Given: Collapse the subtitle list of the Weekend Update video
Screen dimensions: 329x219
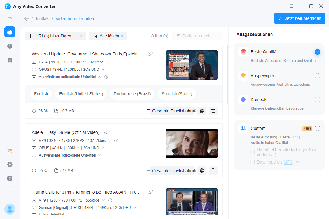Looking at the screenshot, I should click(x=99, y=77).
